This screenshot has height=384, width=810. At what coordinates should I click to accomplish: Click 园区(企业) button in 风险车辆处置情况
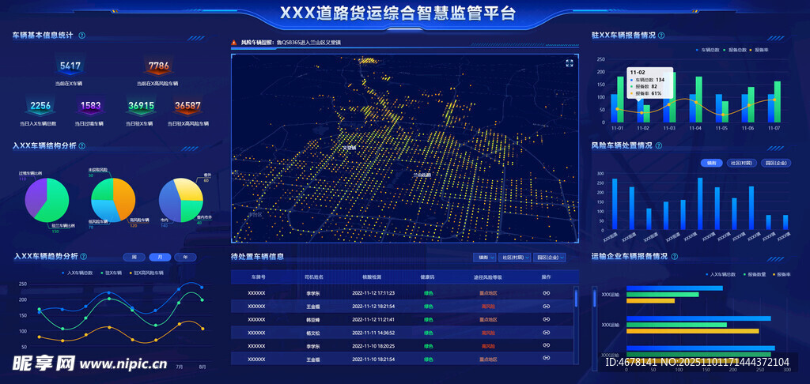775,164
